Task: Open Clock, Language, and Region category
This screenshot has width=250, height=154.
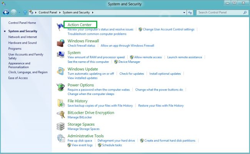Action: point(28,72)
